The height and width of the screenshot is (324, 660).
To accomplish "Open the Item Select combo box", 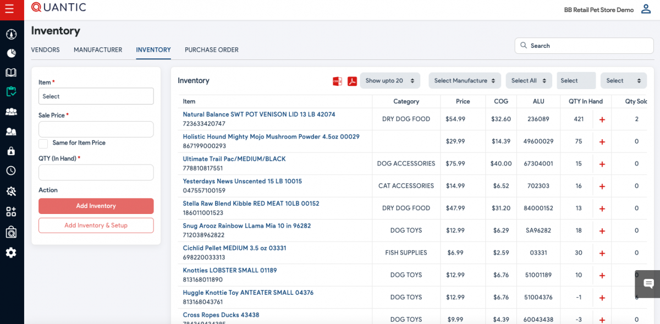I will pyautogui.click(x=96, y=96).
